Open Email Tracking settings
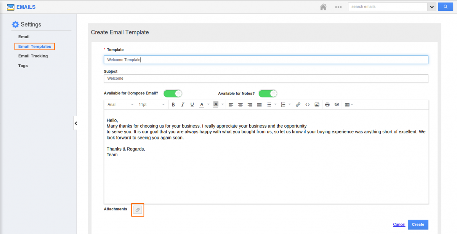The height and width of the screenshot is (234, 457). 33,56
